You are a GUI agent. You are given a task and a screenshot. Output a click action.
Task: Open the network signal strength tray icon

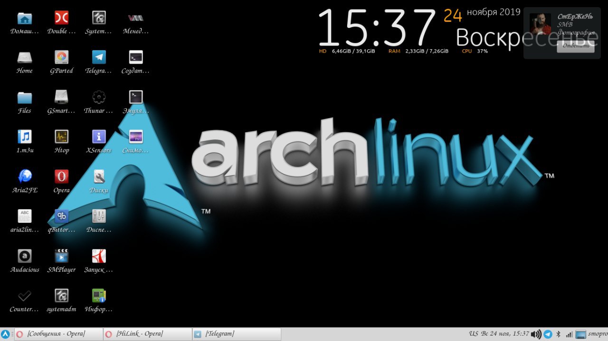pos(569,334)
